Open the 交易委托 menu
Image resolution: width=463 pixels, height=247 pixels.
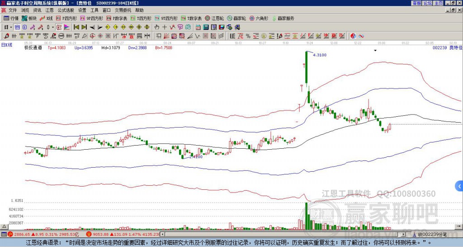[123, 10]
